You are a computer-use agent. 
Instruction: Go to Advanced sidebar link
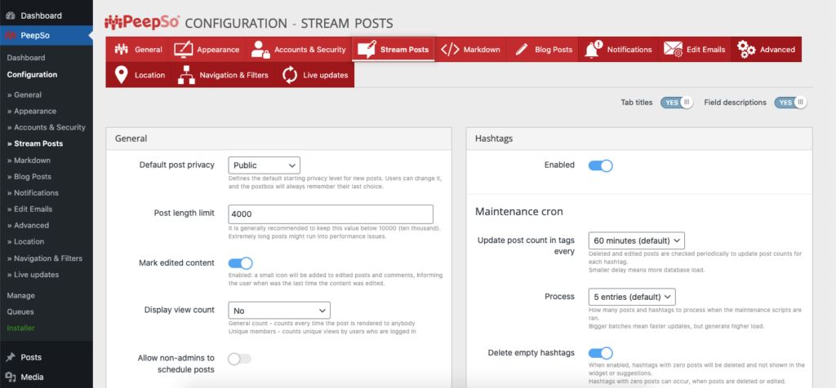coord(28,225)
